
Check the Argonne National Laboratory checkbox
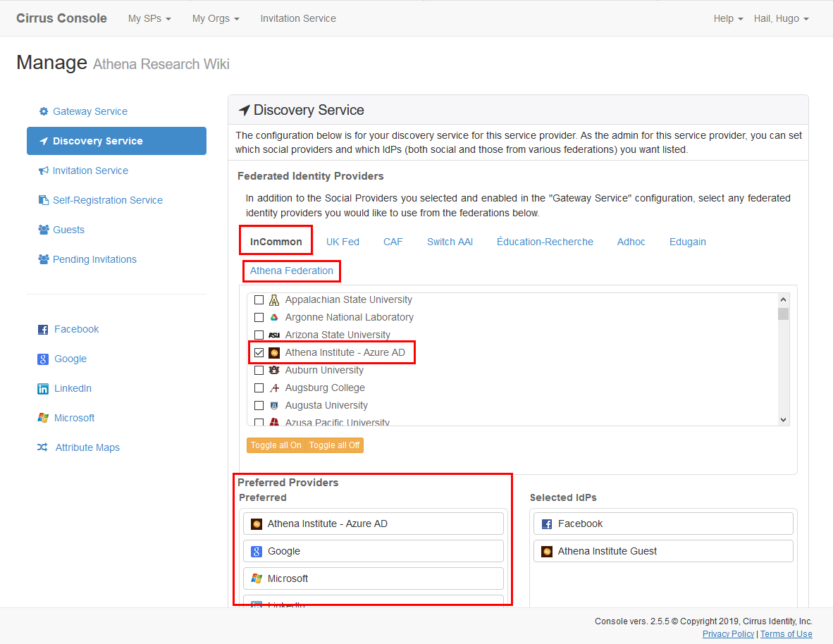coord(259,318)
